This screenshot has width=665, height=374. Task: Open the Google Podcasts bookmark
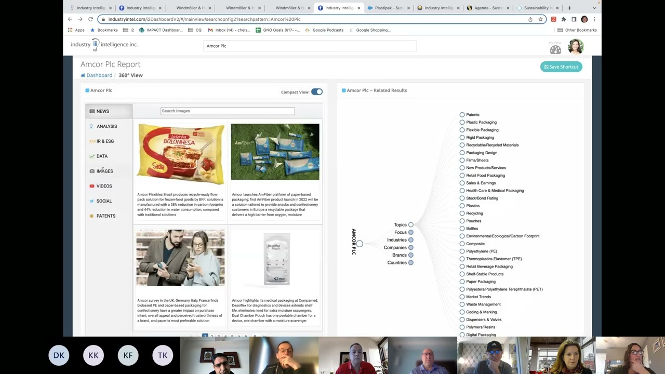click(324, 30)
